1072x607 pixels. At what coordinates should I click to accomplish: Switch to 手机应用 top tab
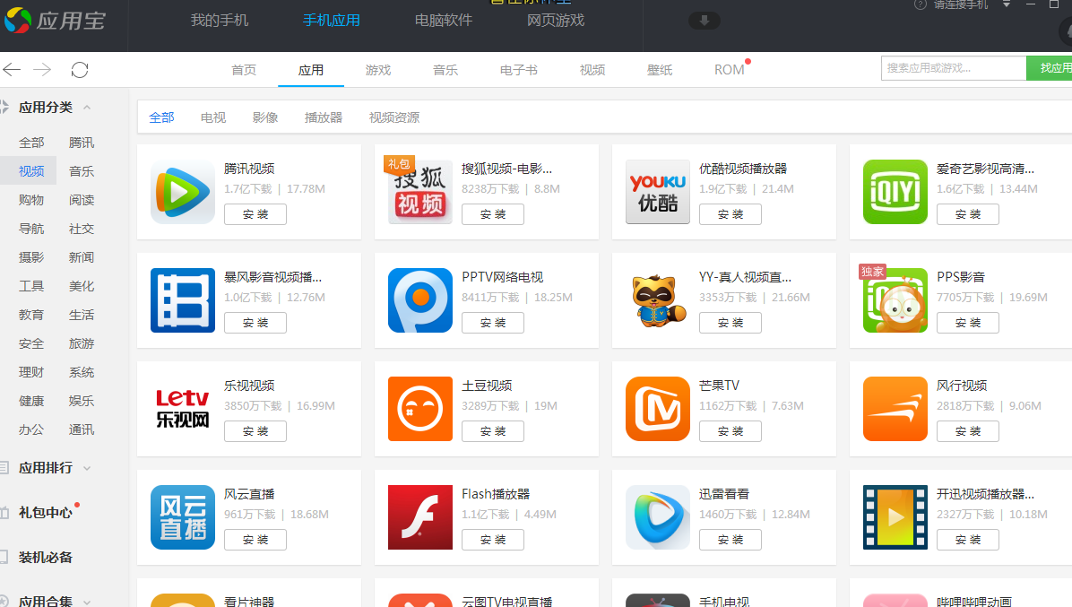point(332,21)
